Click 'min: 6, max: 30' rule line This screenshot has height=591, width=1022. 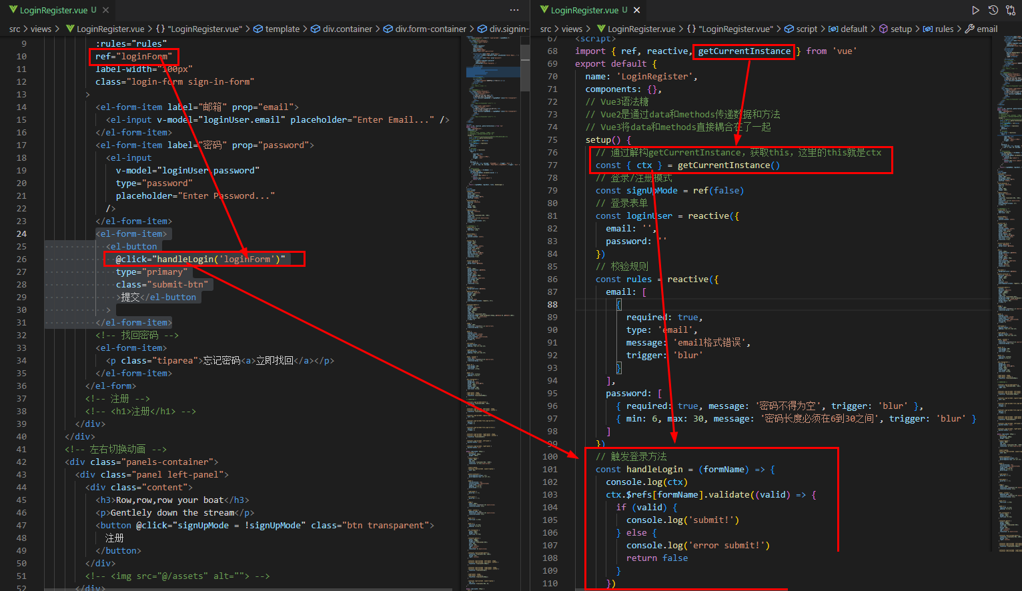point(796,418)
